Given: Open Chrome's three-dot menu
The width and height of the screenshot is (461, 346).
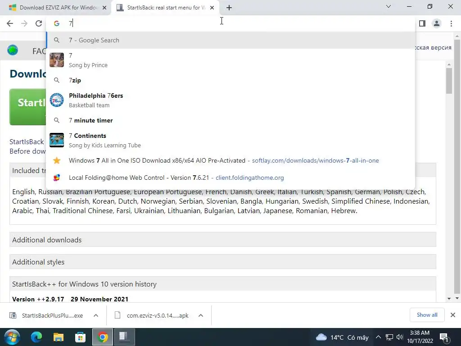Looking at the screenshot, I should [451, 23].
